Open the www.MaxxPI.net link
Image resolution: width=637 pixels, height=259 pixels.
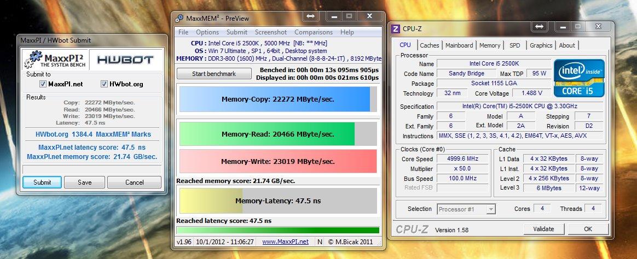(x=285, y=242)
